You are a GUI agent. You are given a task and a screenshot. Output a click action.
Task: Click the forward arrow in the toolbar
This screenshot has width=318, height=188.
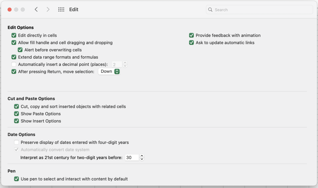point(48,10)
